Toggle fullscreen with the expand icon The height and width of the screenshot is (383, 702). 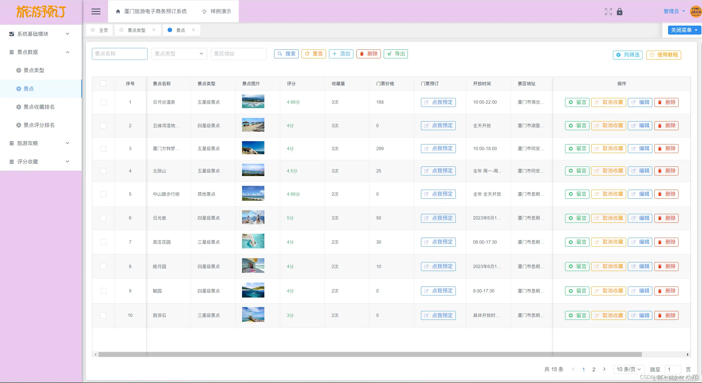point(608,12)
